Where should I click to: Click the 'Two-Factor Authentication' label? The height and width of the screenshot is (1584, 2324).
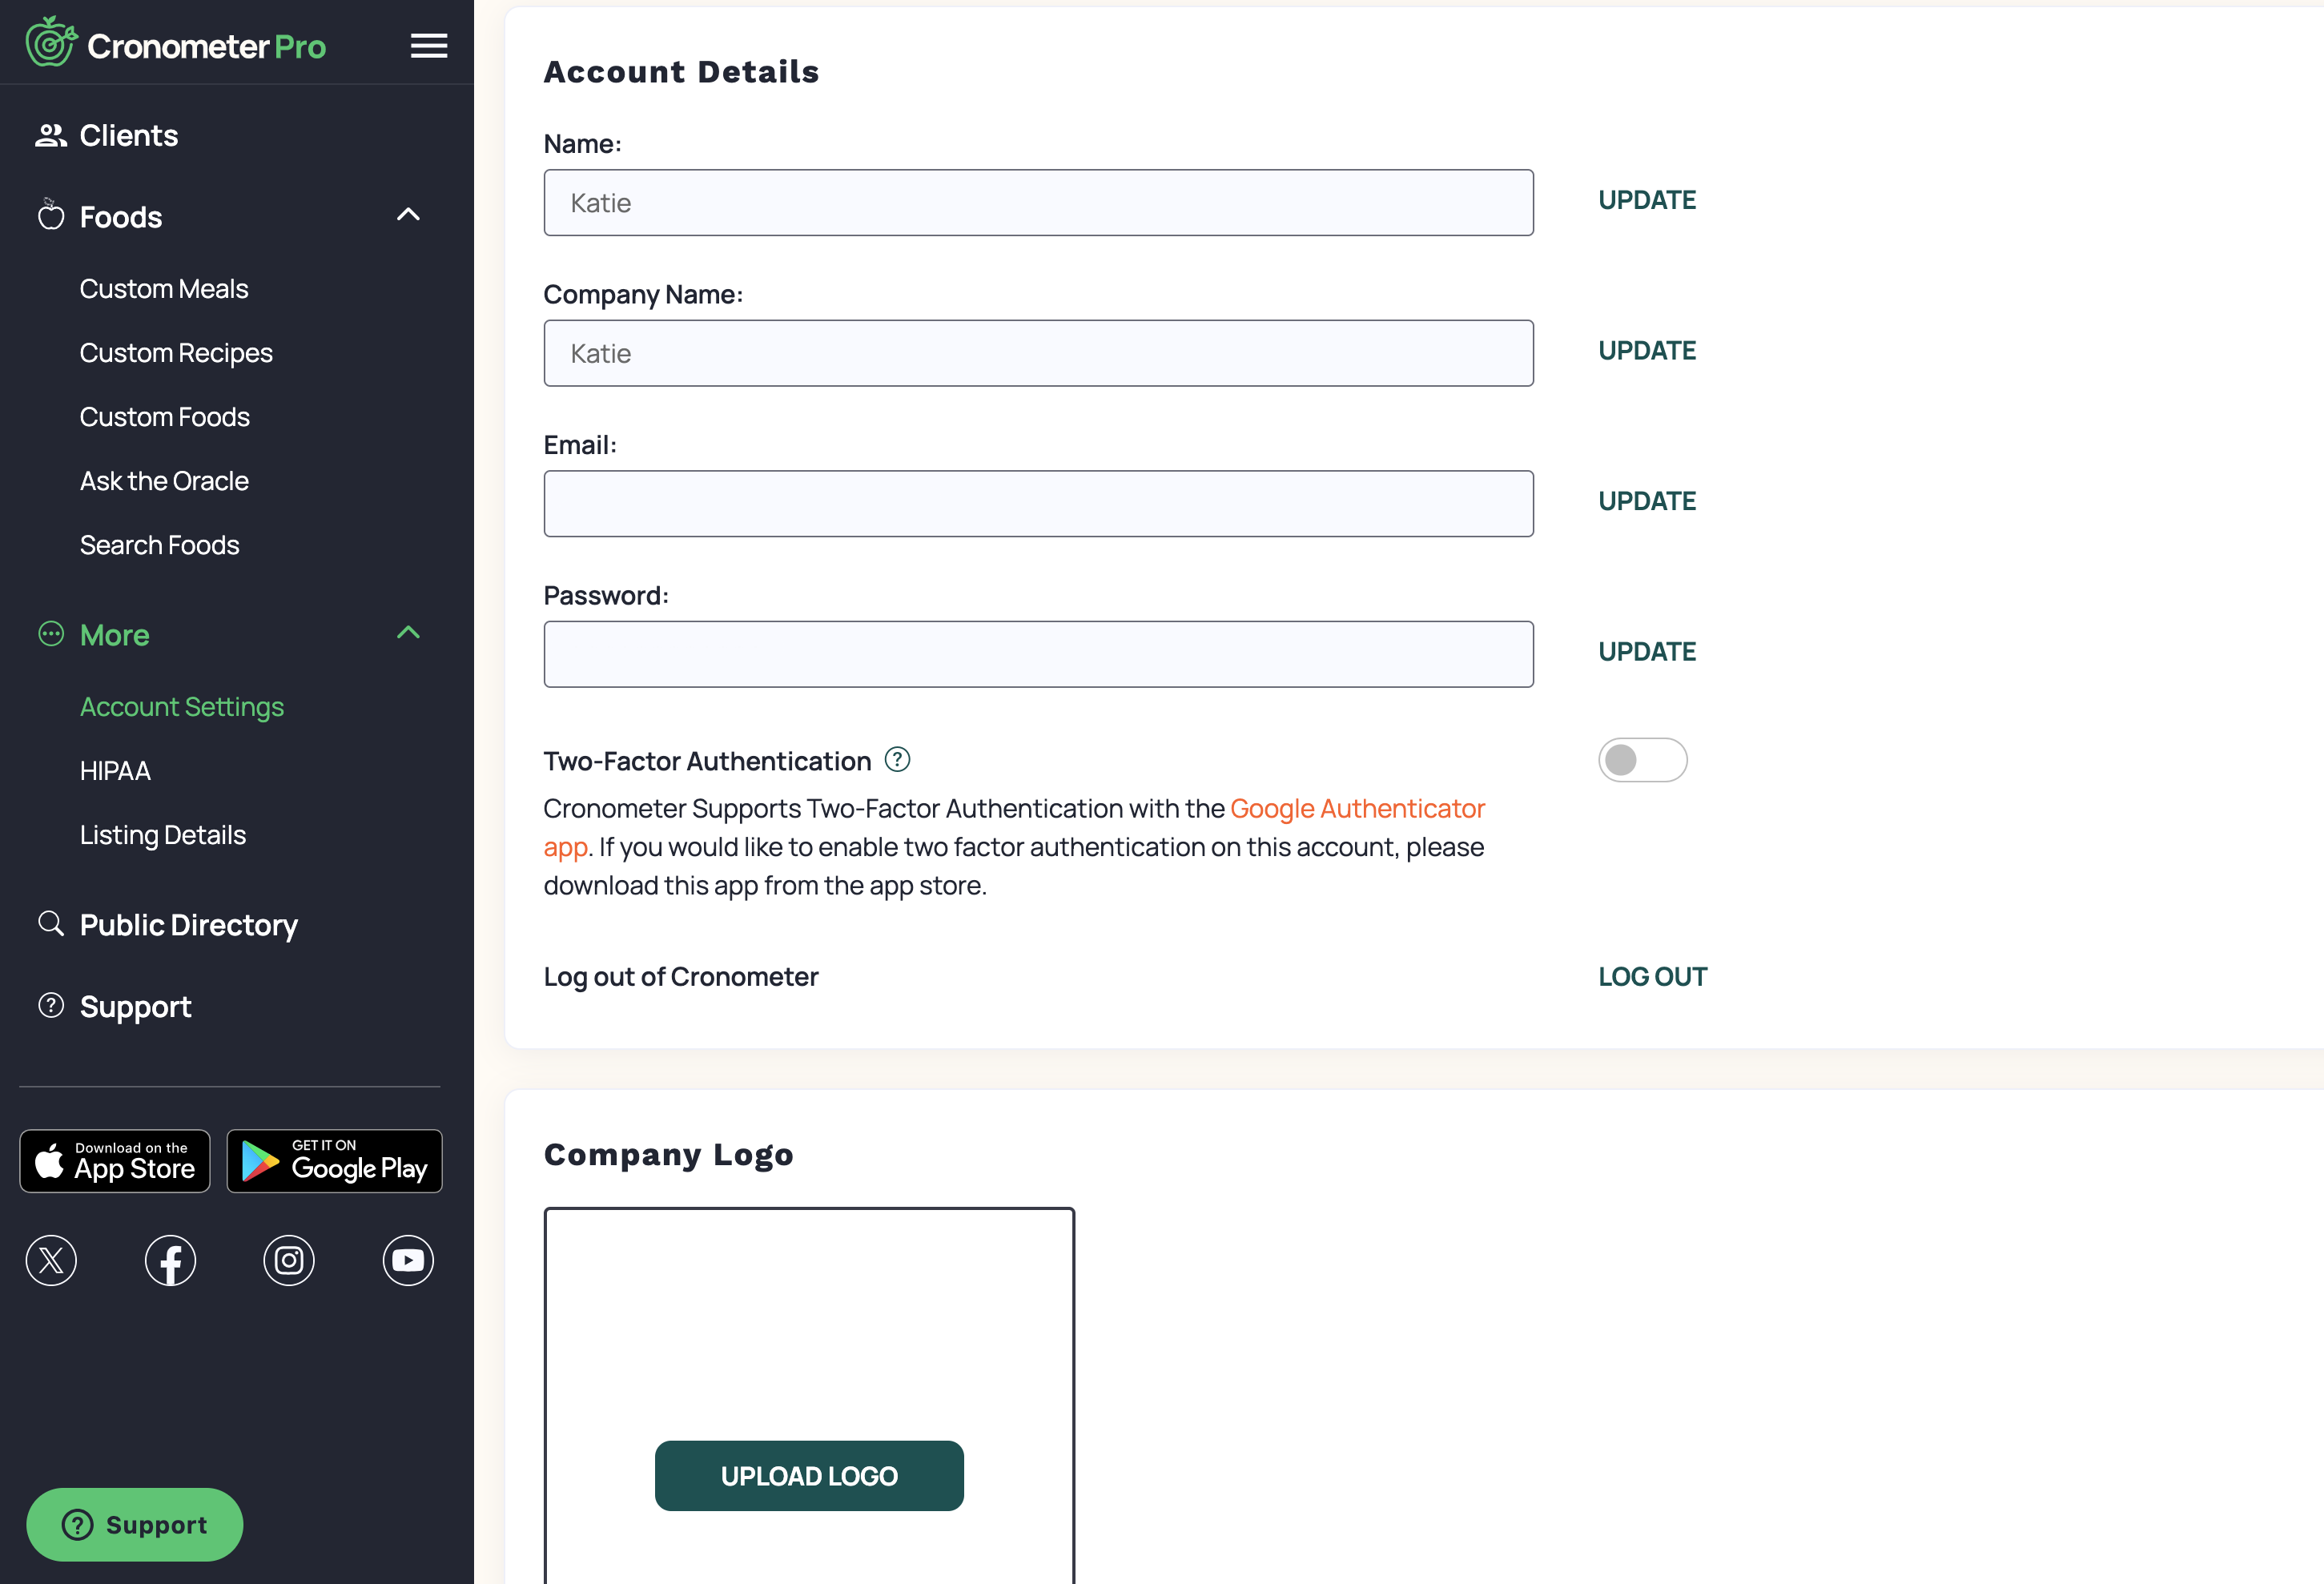pos(707,761)
